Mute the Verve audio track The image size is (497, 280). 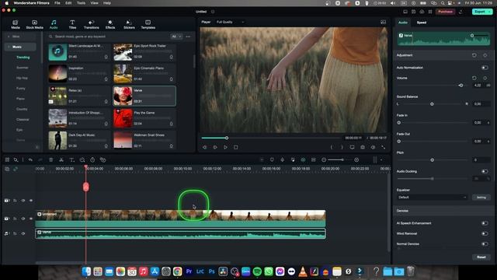click(23, 233)
